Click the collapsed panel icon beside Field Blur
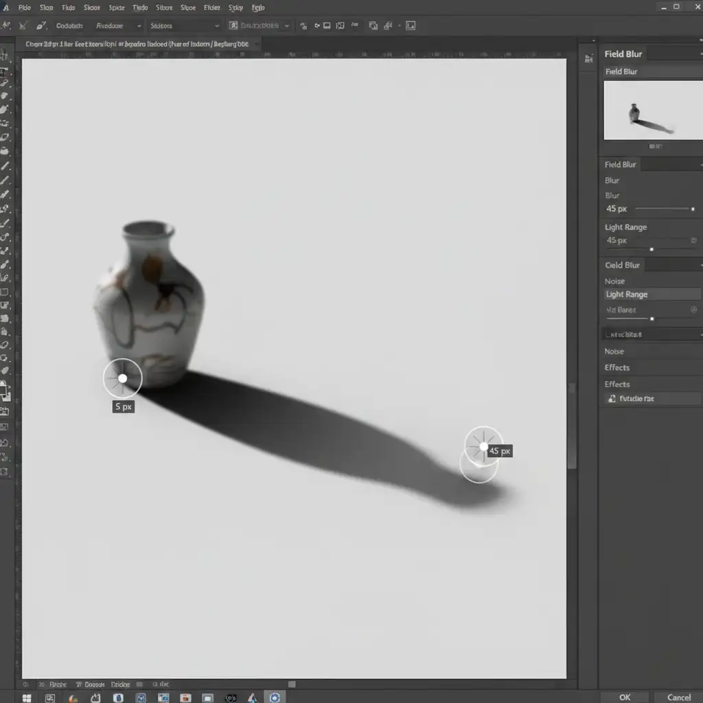Image resolution: width=703 pixels, height=703 pixels. point(588,58)
